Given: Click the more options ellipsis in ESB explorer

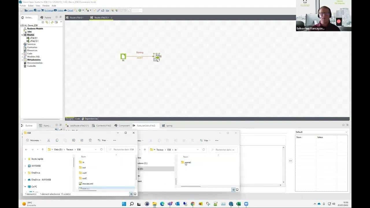Looking at the screenshot, I should click(x=114, y=140).
